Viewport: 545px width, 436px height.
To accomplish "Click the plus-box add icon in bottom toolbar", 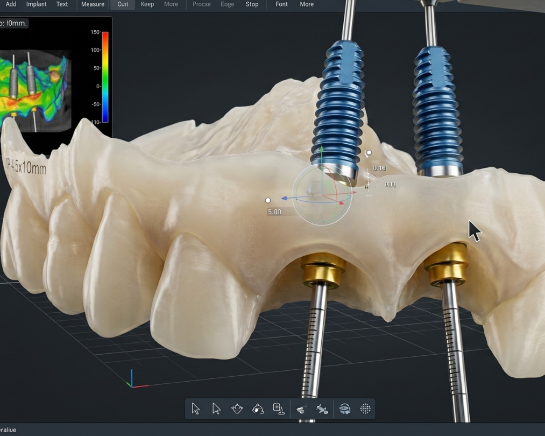I will click(279, 409).
